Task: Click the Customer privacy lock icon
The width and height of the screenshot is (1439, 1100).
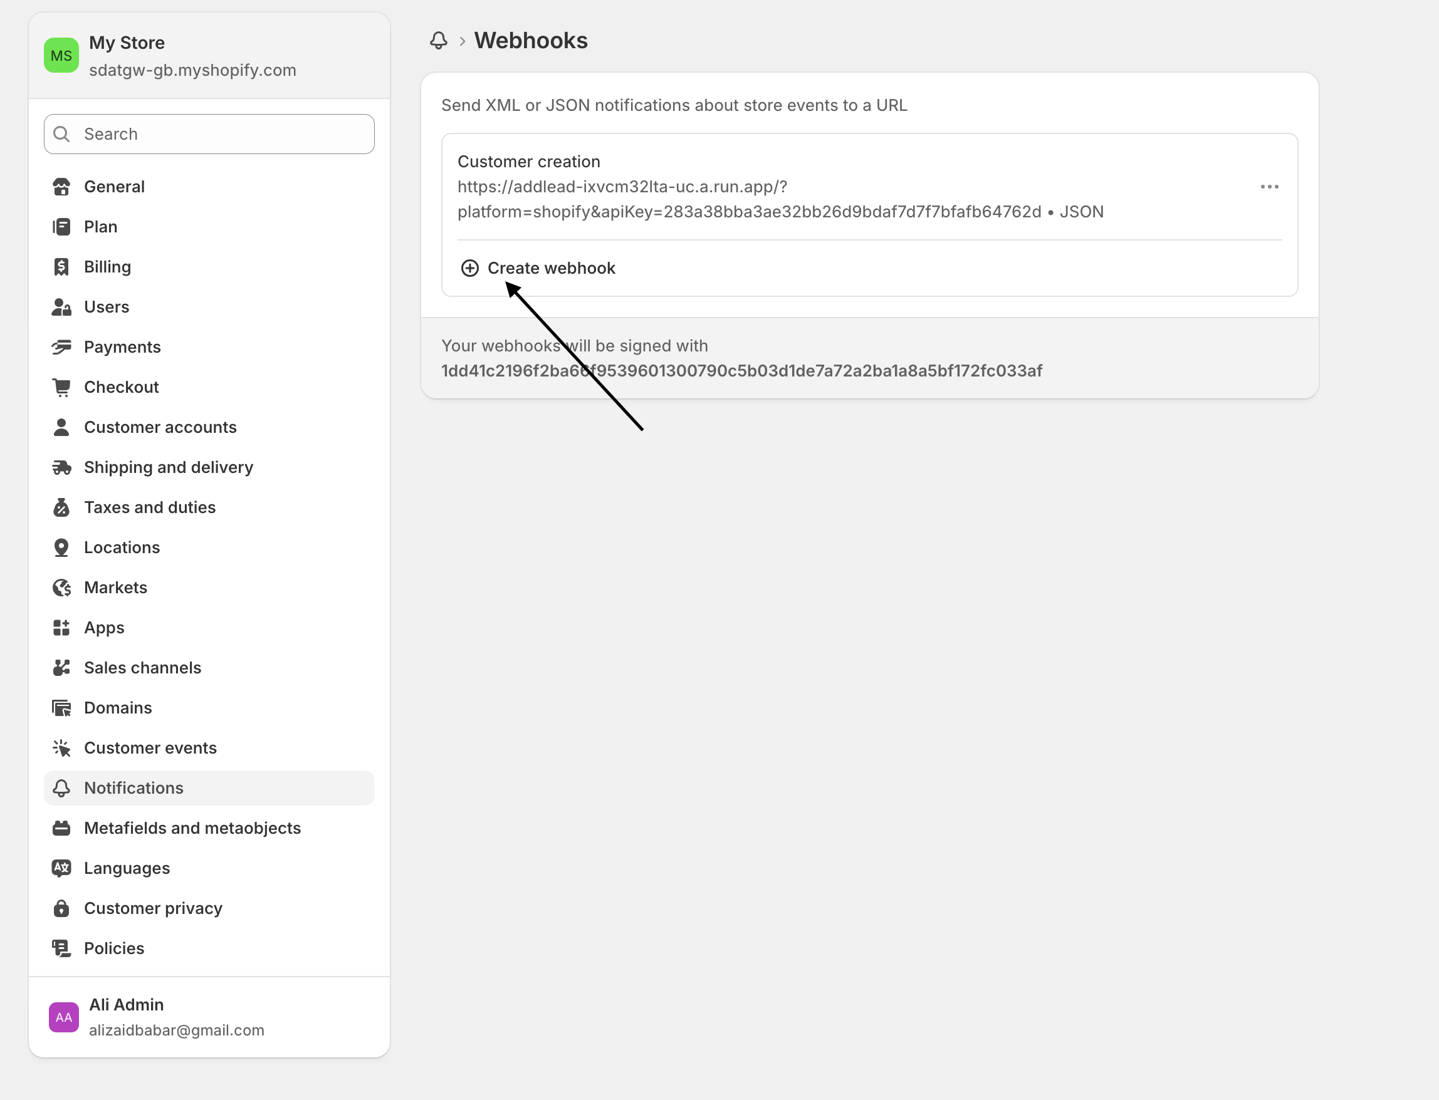Action: 61,908
